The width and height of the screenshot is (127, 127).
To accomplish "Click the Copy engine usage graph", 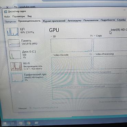I will [110, 44].
